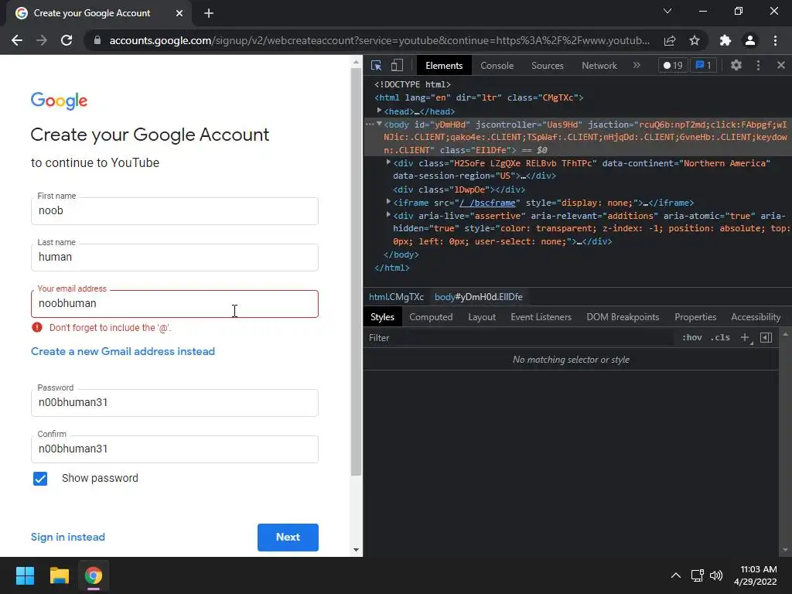The image size is (792, 594).
Task: Open the Extensions puzzle icon
Action: tap(725, 40)
